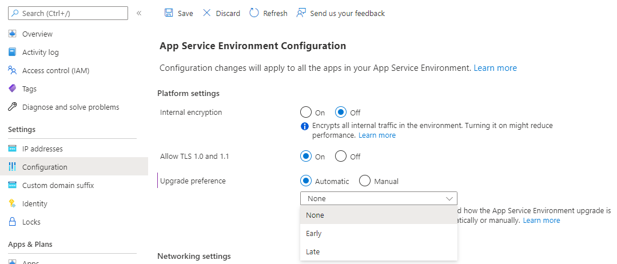This screenshot has height=264, width=617.
Task: Open Access control (IAM) icon
Action: pyautogui.click(x=12, y=70)
